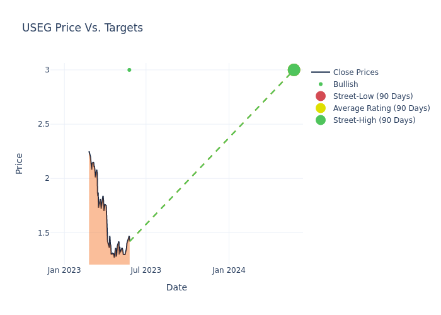The width and height of the screenshot is (441, 315).
Task: Click the green Street-High legend marker
Action: tap(320, 120)
